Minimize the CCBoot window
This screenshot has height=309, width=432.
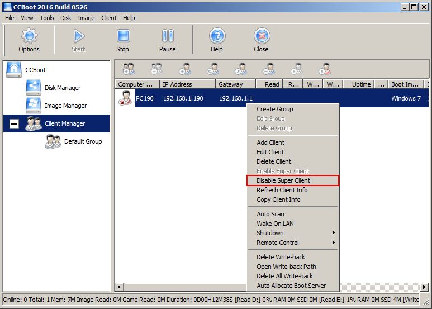(405, 7)
